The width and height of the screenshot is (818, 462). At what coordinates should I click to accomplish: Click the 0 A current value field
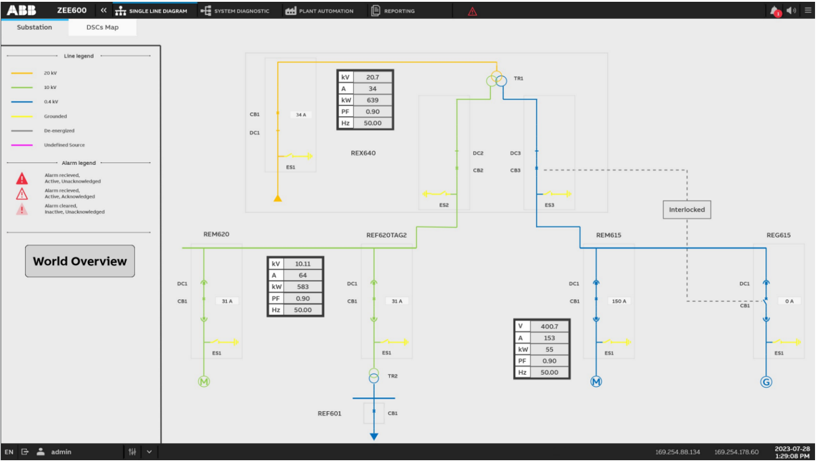(789, 301)
